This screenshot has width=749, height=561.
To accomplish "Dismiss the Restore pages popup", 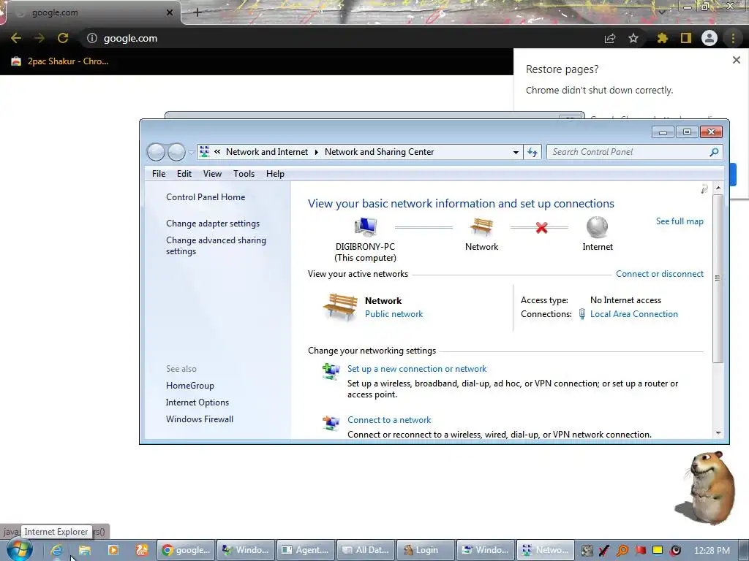I will pos(736,60).
